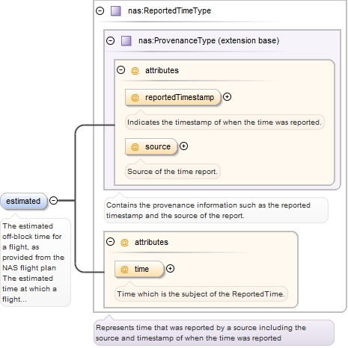Click the @ icon beside lower attributes heading
This screenshot has height=348, width=348.
124,242
